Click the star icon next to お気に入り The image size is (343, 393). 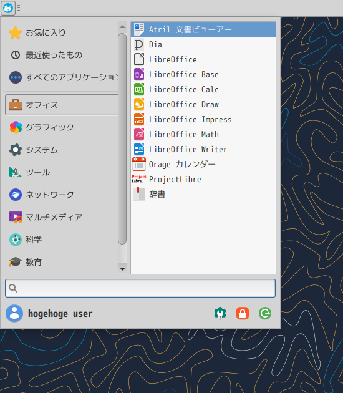16,32
